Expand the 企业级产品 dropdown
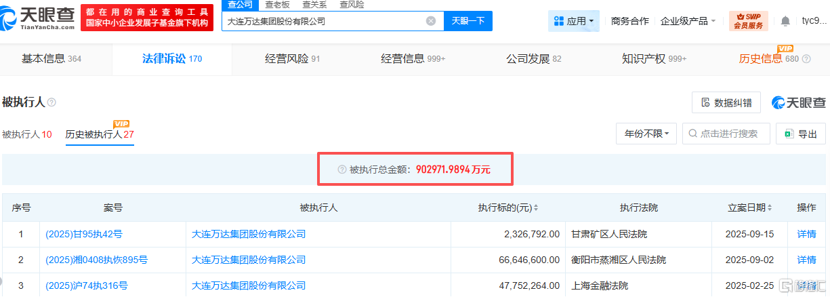 (688, 21)
